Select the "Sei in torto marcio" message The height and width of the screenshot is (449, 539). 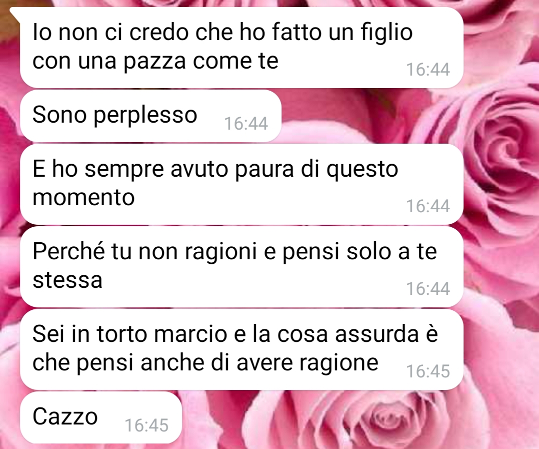tap(241, 349)
